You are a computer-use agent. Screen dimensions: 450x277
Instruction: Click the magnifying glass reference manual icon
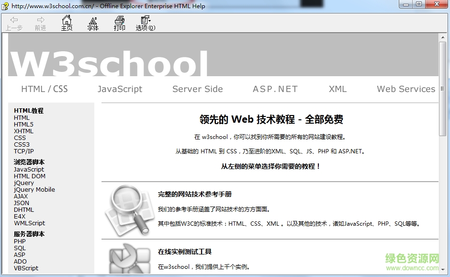tap(129, 210)
